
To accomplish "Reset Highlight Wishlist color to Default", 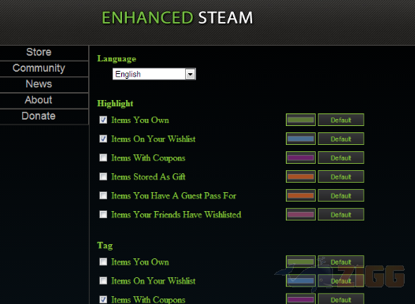I will point(341,139).
